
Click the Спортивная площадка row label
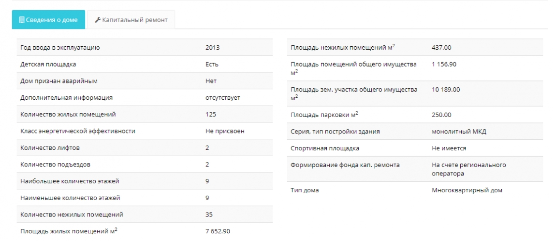point(325,148)
